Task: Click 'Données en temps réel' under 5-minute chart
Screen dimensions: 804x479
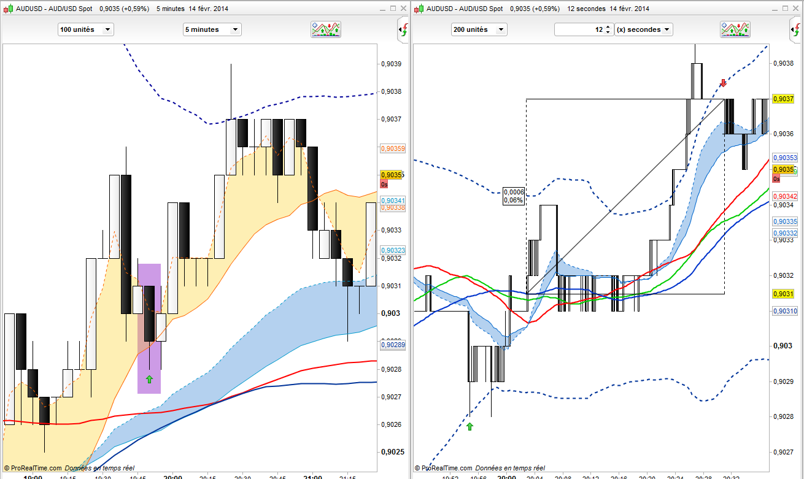Action: [99, 468]
